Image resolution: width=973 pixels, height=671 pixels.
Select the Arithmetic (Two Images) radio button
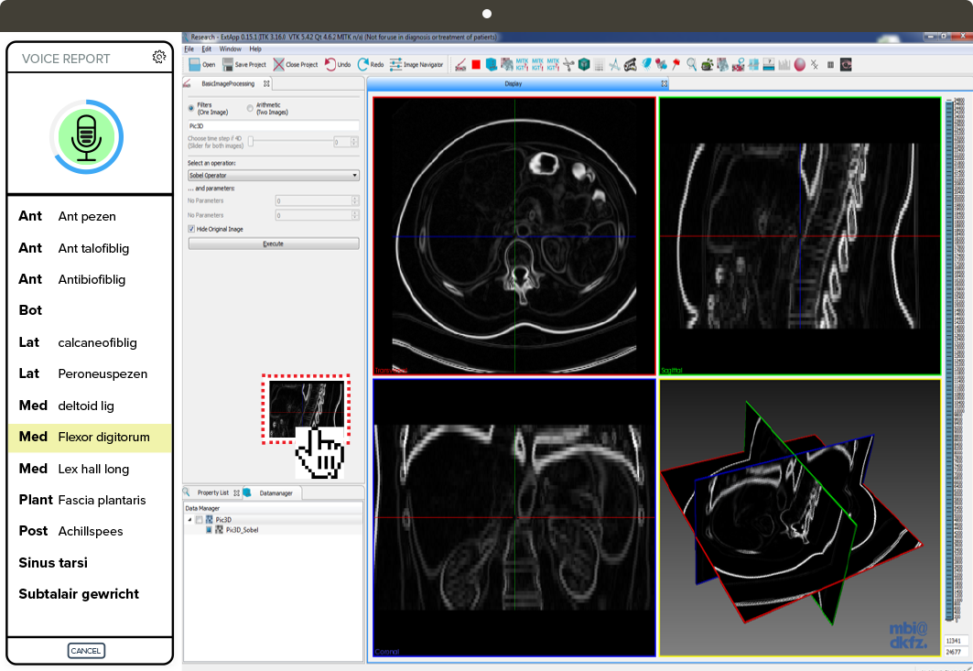pos(250,108)
